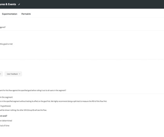Click the empty dark header bar area
The width and height of the screenshot is (164, 137).
point(92,4)
